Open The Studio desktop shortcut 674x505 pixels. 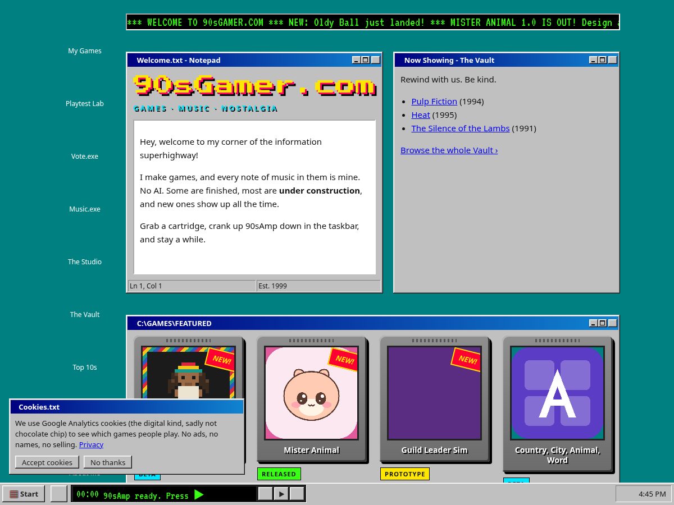[85, 261]
